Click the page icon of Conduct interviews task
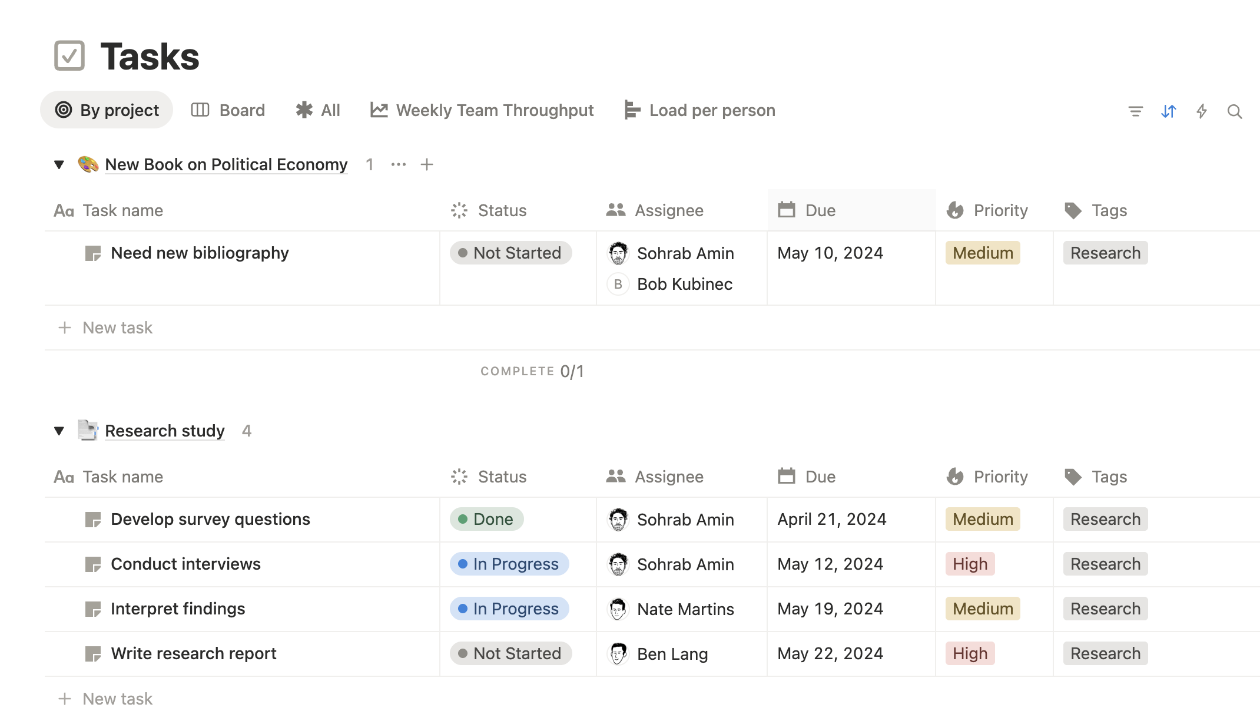 tap(92, 564)
